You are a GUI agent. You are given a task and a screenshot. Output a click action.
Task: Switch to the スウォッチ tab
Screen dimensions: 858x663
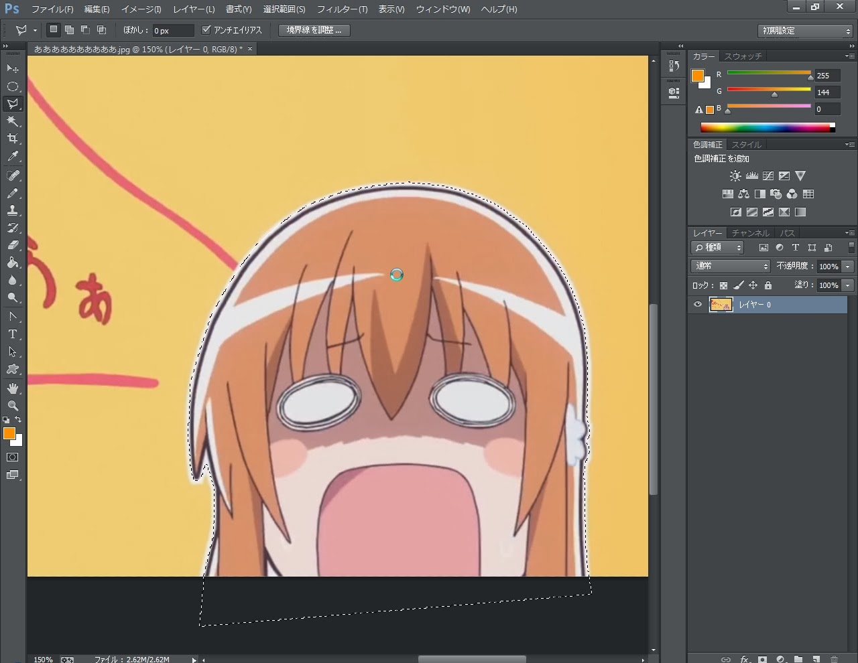tap(743, 57)
